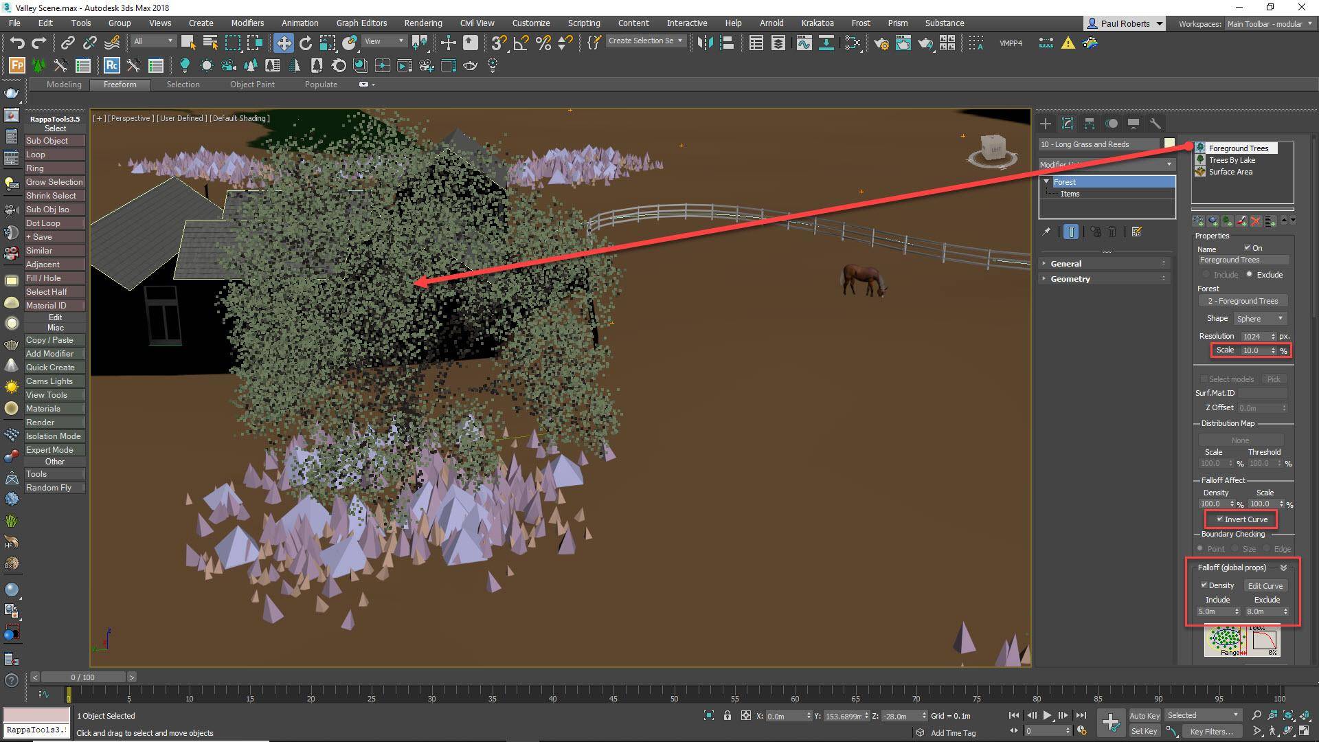Image resolution: width=1319 pixels, height=742 pixels.
Task: Open Render Setup from the main toolbar
Action: [x=882, y=43]
